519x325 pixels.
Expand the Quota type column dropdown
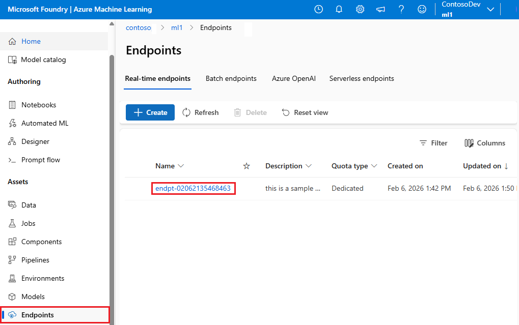click(x=374, y=166)
